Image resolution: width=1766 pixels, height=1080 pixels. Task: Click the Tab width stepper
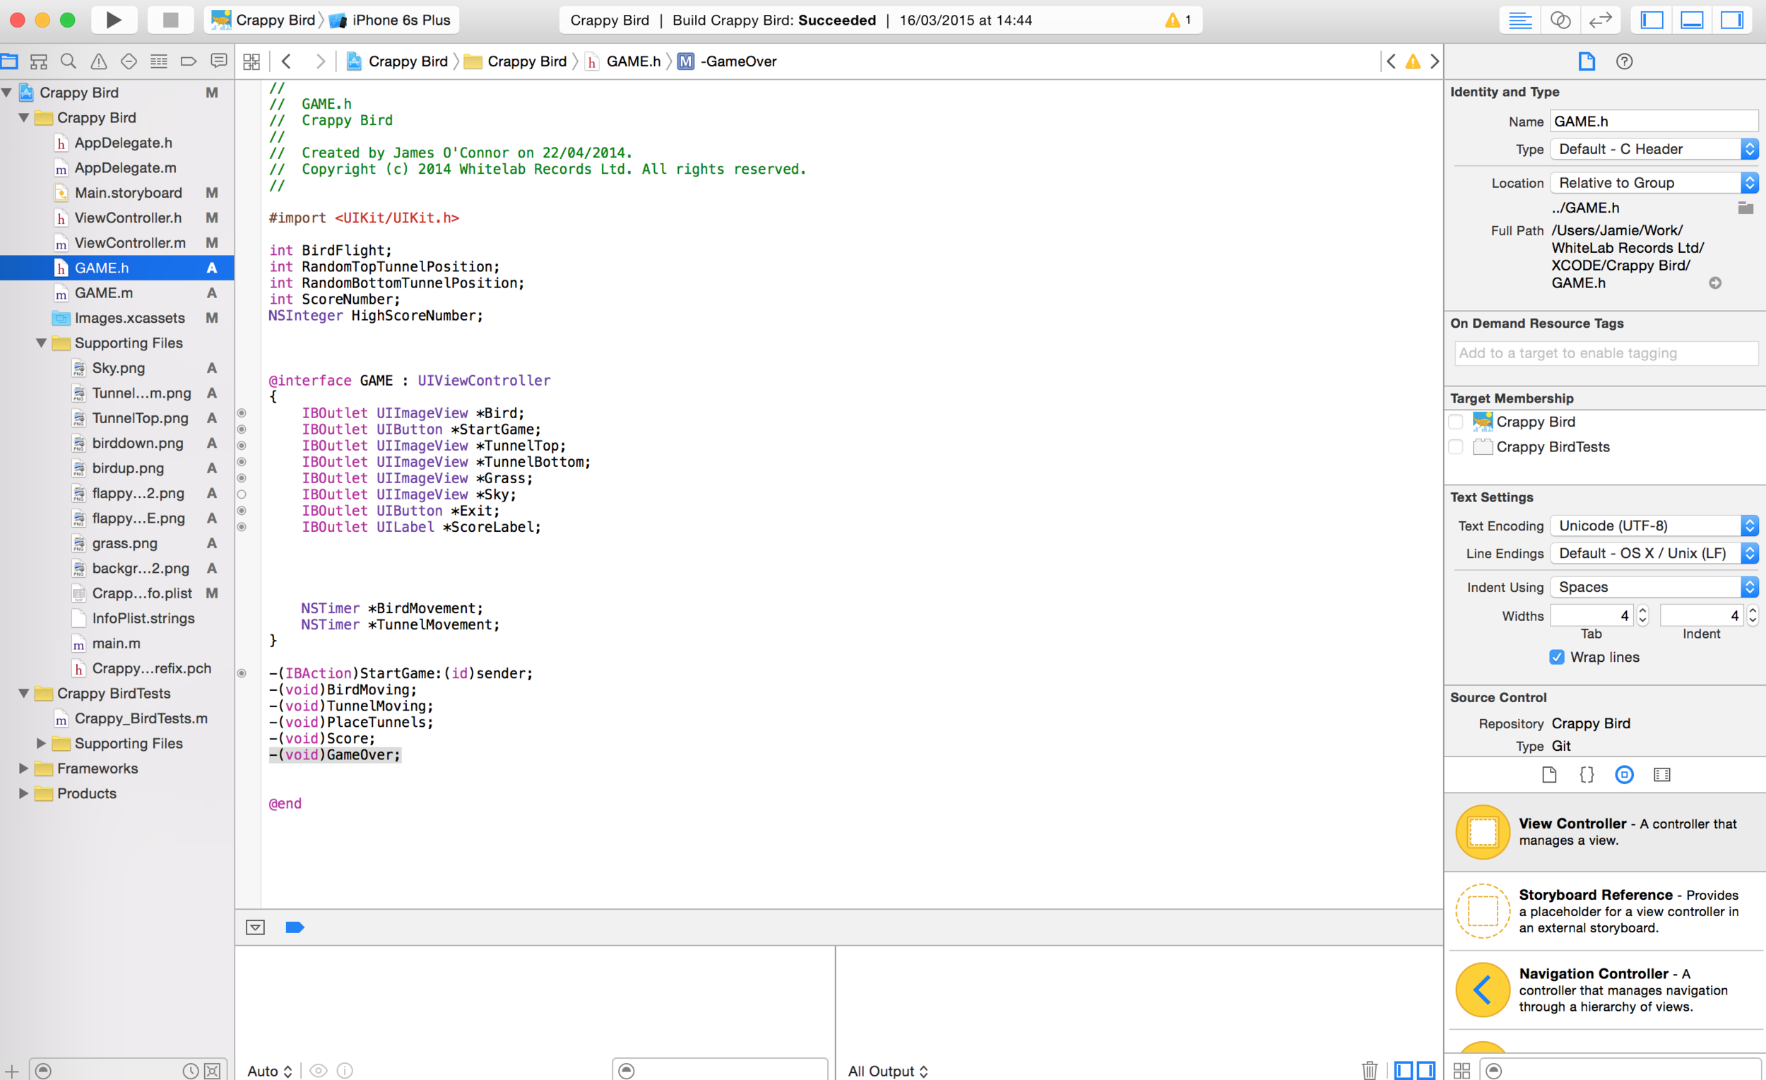(x=1642, y=616)
